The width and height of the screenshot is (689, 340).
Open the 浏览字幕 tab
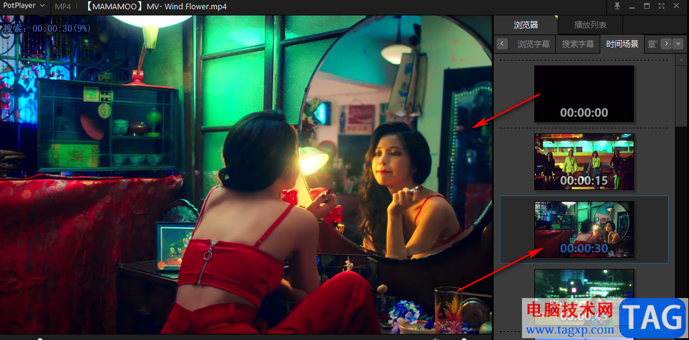534,44
